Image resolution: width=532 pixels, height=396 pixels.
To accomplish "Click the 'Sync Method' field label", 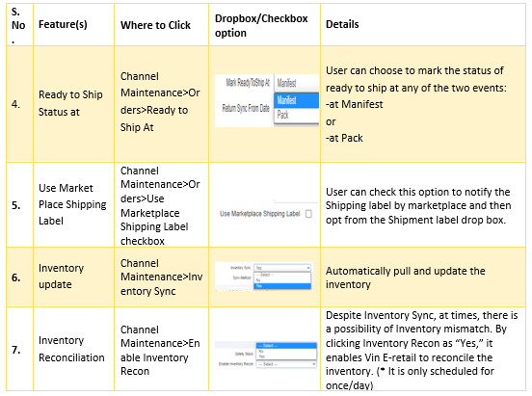I will point(242,277).
